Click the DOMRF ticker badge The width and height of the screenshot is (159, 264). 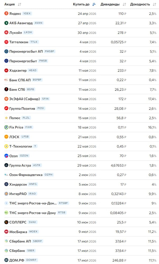pyautogui.click(x=32, y=260)
